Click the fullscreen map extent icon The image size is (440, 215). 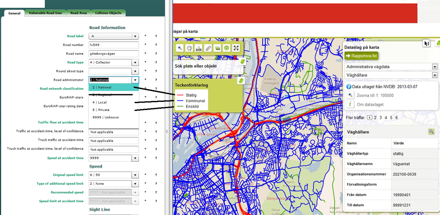tap(236, 48)
